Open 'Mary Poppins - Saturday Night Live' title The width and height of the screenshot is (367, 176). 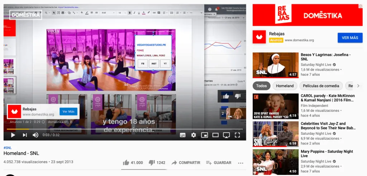326,153
